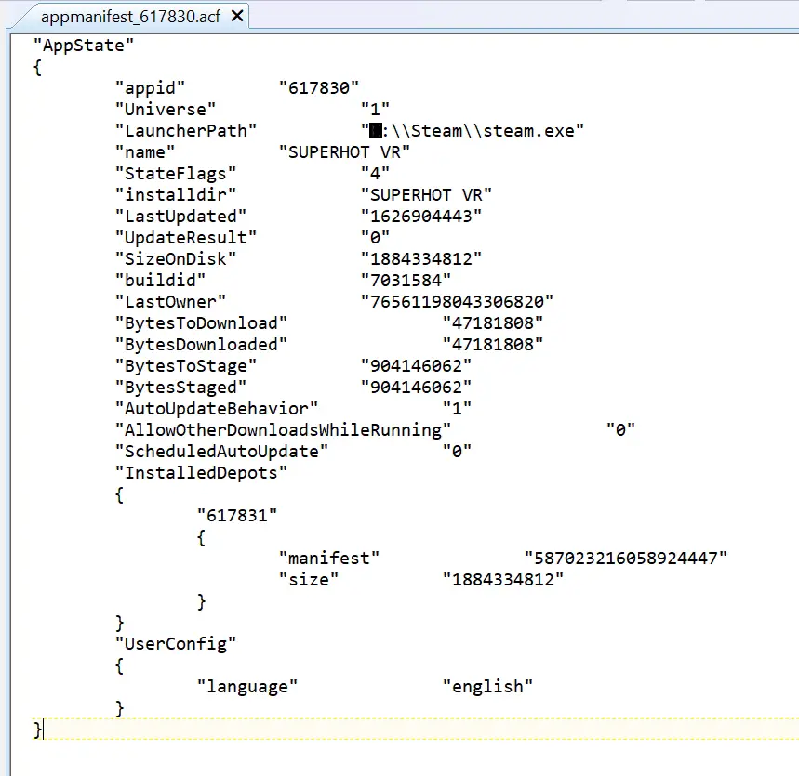This screenshot has width=799, height=776.
Task: Click the "AllowOtherDownloadsWhileRunning" key
Action: pyautogui.click(x=284, y=430)
